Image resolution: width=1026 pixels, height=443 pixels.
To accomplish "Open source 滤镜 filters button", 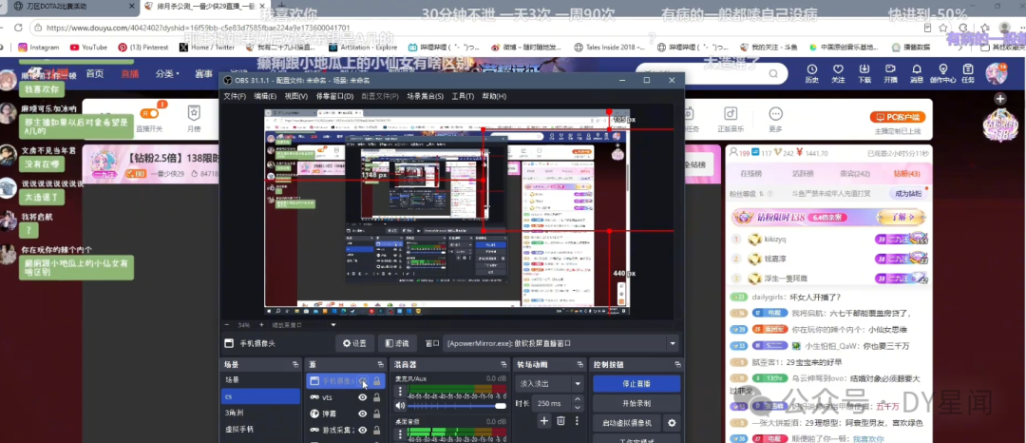I will click(x=397, y=343).
